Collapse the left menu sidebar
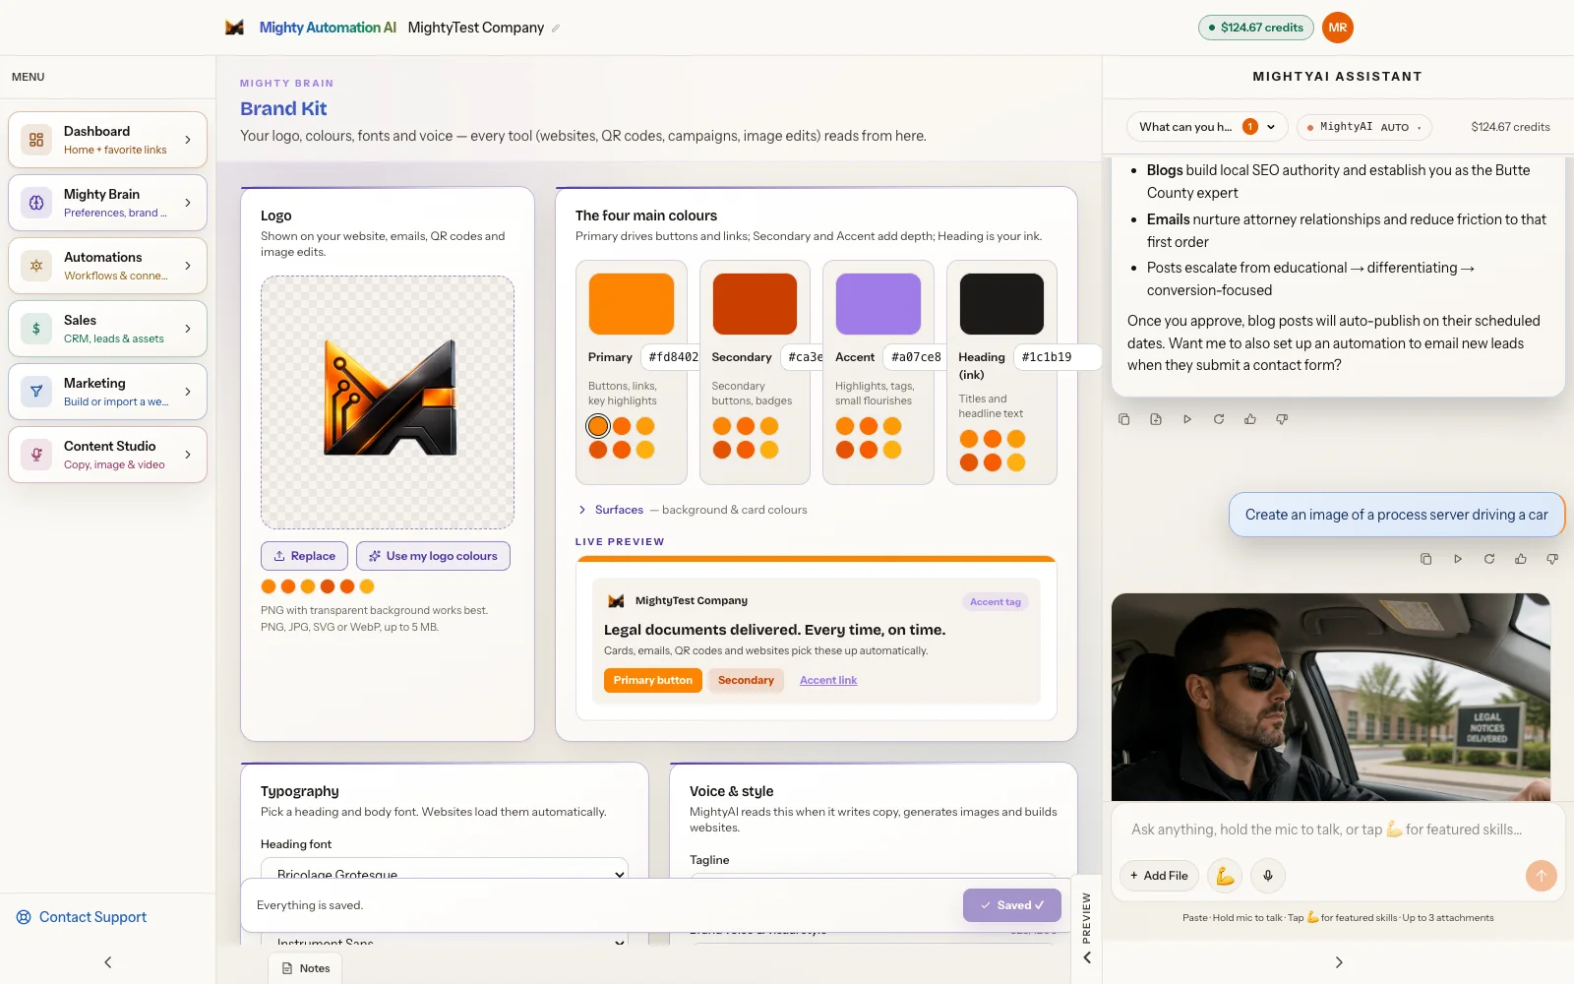 pos(108,962)
